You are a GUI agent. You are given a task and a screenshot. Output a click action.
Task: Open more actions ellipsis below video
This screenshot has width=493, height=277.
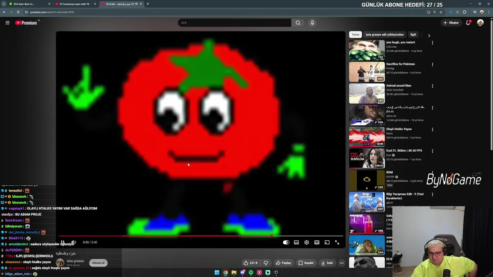point(342,263)
